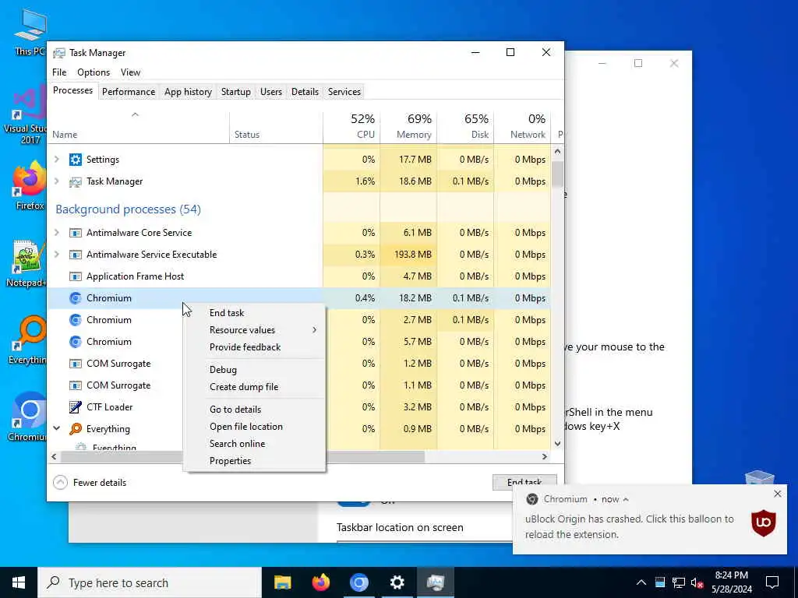Open Chromium from the taskbar

tap(358, 582)
